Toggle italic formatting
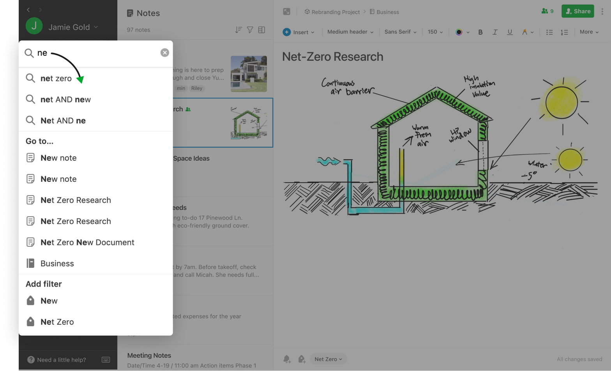The height and width of the screenshot is (371, 611). (x=495, y=32)
